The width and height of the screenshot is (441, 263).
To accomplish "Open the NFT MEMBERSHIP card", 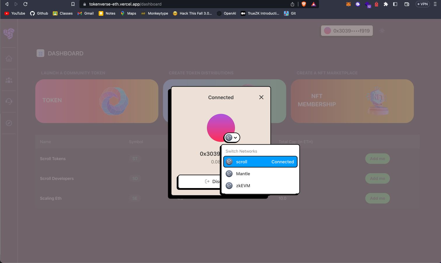I will tap(352, 101).
